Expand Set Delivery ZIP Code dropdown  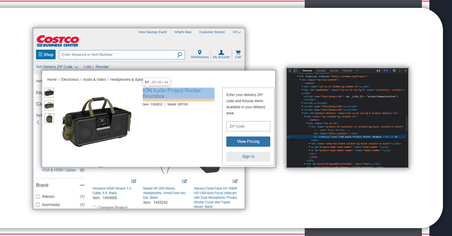(57, 67)
